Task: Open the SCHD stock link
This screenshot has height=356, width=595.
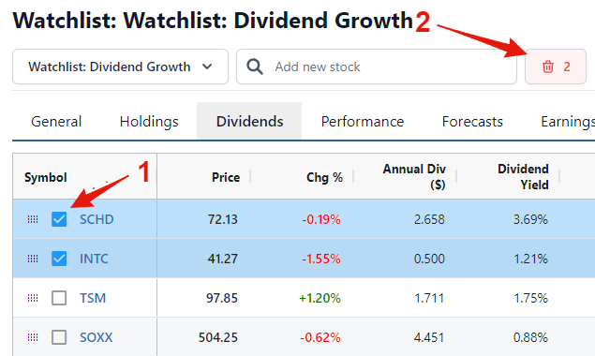Action: 97,219
